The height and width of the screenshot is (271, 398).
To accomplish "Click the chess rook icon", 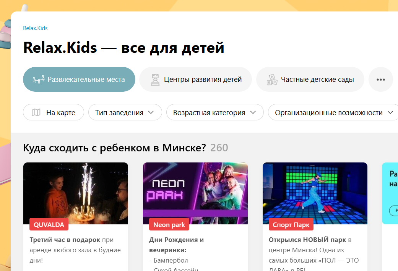I will point(155,80).
